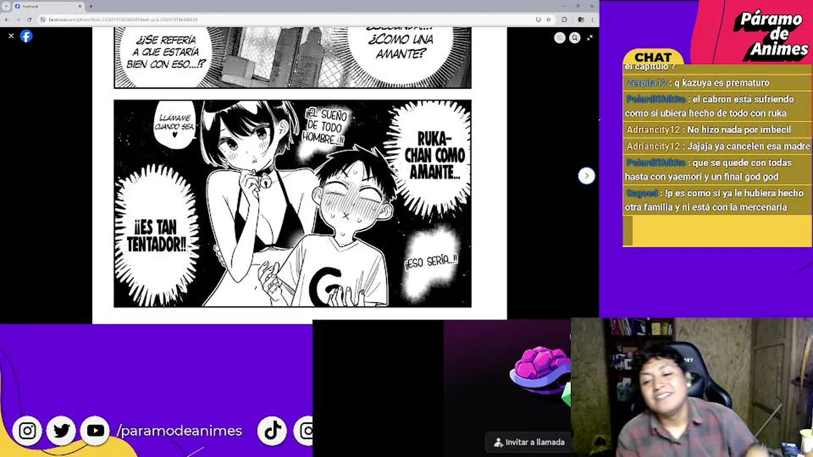Screen dimensions: 813x457
Task: Click the /paramodeanimes handle text
Action: pos(179,431)
